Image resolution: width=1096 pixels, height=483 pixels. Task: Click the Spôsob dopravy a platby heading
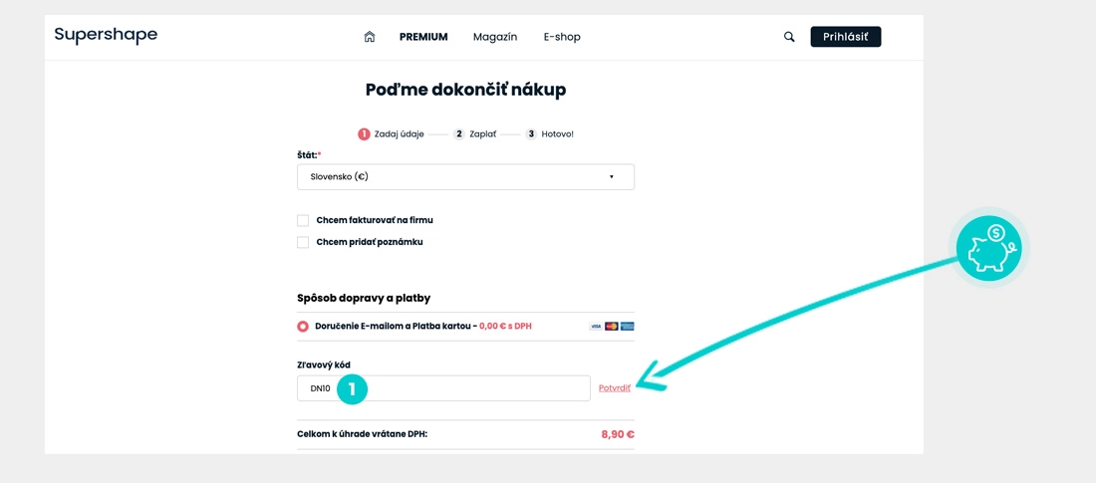pyautogui.click(x=364, y=299)
